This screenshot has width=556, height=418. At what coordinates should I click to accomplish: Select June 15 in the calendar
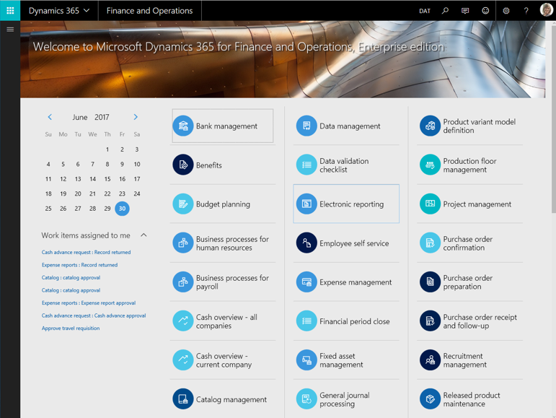pos(107,179)
